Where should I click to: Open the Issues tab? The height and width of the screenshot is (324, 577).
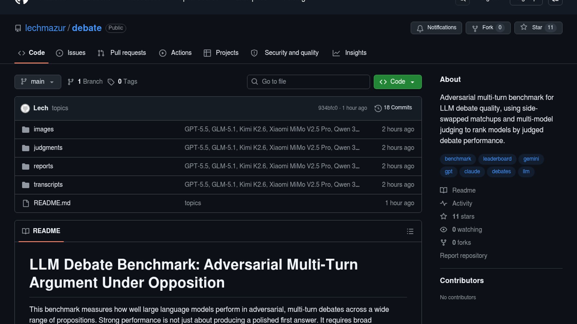(x=71, y=53)
